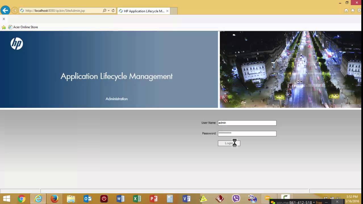Image resolution: width=363 pixels, height=204 pixels.
Task: Launch Google Chrome from taskbar
Action: (x=22, y=199)
